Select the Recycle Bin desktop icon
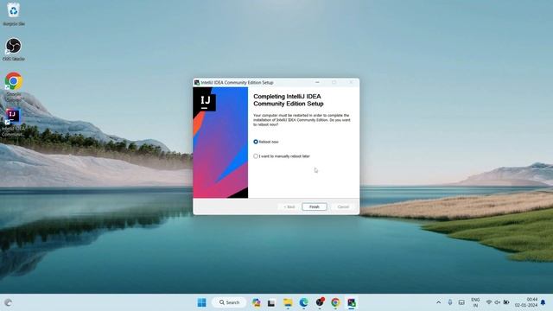The image size is (553, 311). pos(14,14)
